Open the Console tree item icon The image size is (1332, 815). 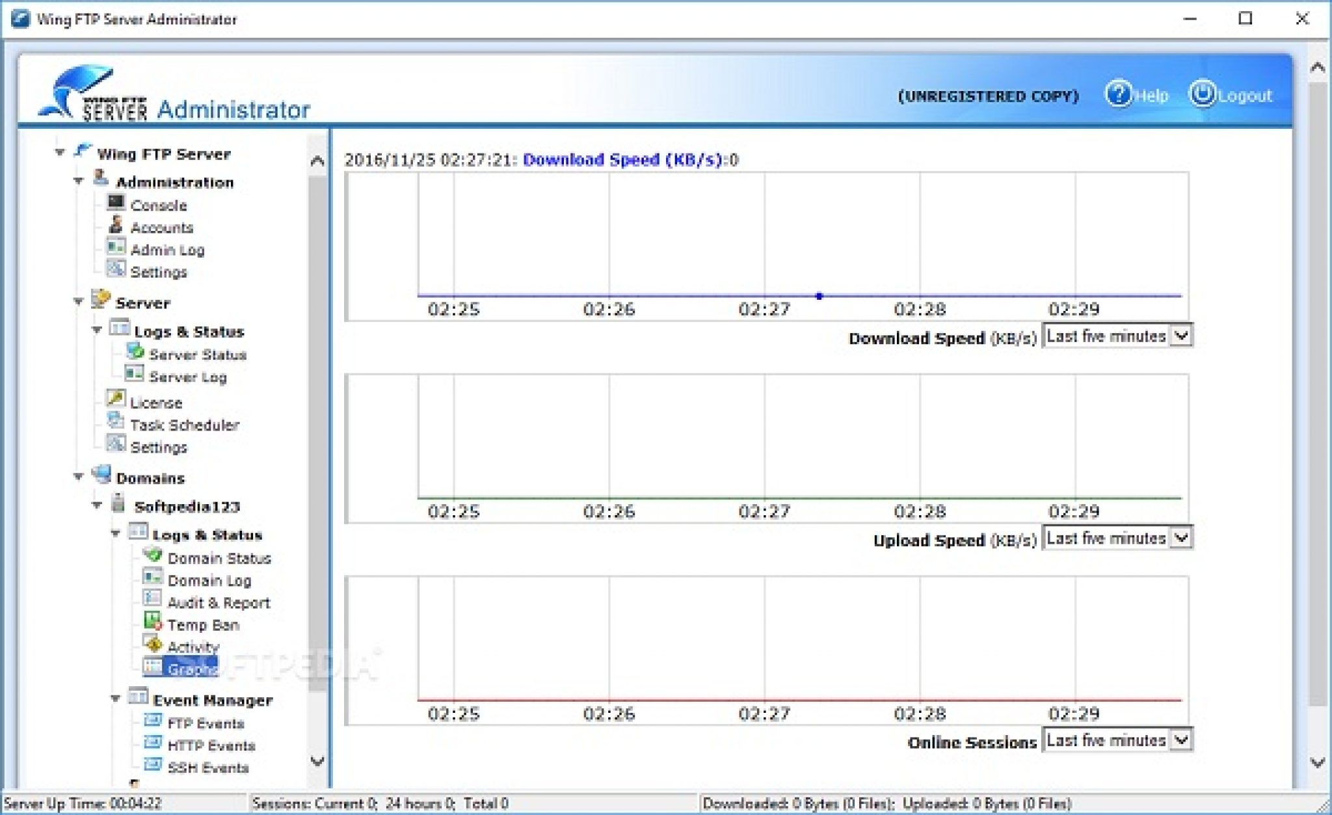tap(116, 203)
